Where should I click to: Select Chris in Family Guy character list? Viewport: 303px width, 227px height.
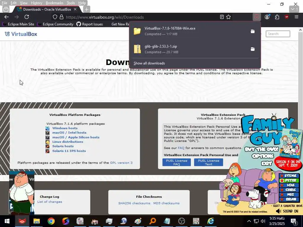click(289, 190)
